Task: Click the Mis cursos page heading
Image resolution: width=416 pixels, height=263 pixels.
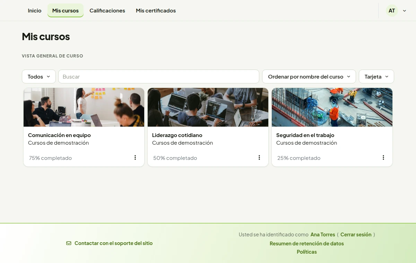Action: click(46, 37)
